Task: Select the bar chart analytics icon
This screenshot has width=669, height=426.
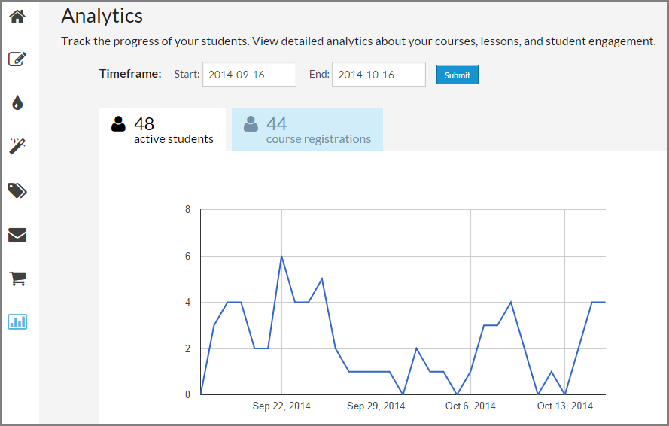Action: tap(17, 322)
